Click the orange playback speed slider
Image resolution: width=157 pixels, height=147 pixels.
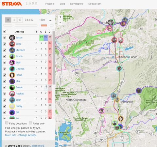47,25
